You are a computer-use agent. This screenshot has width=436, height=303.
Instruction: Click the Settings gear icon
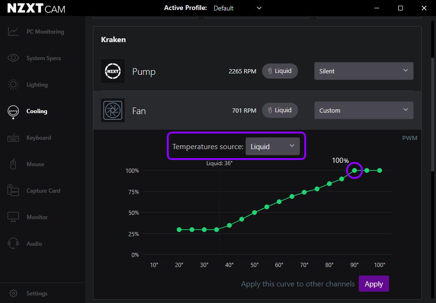[14, 294]
